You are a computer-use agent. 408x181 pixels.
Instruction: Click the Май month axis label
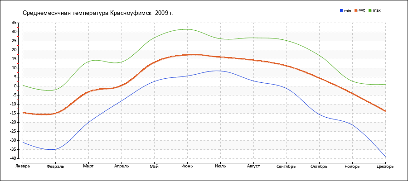coord(154,166)
